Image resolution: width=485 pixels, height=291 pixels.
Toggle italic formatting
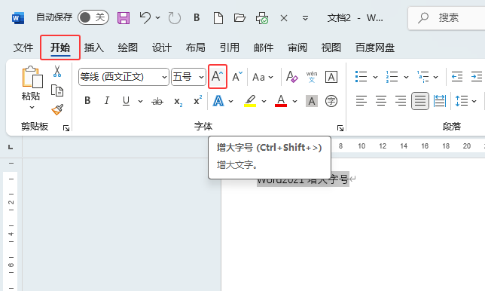[x=107, y=100]
